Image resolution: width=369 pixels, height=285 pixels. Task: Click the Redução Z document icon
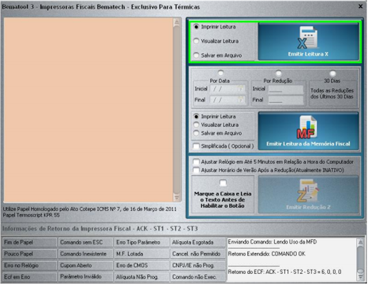click(307, 191)
